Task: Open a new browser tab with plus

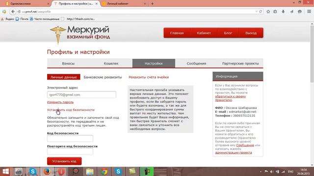Action: pyautogui.click(x=152, y=3)
